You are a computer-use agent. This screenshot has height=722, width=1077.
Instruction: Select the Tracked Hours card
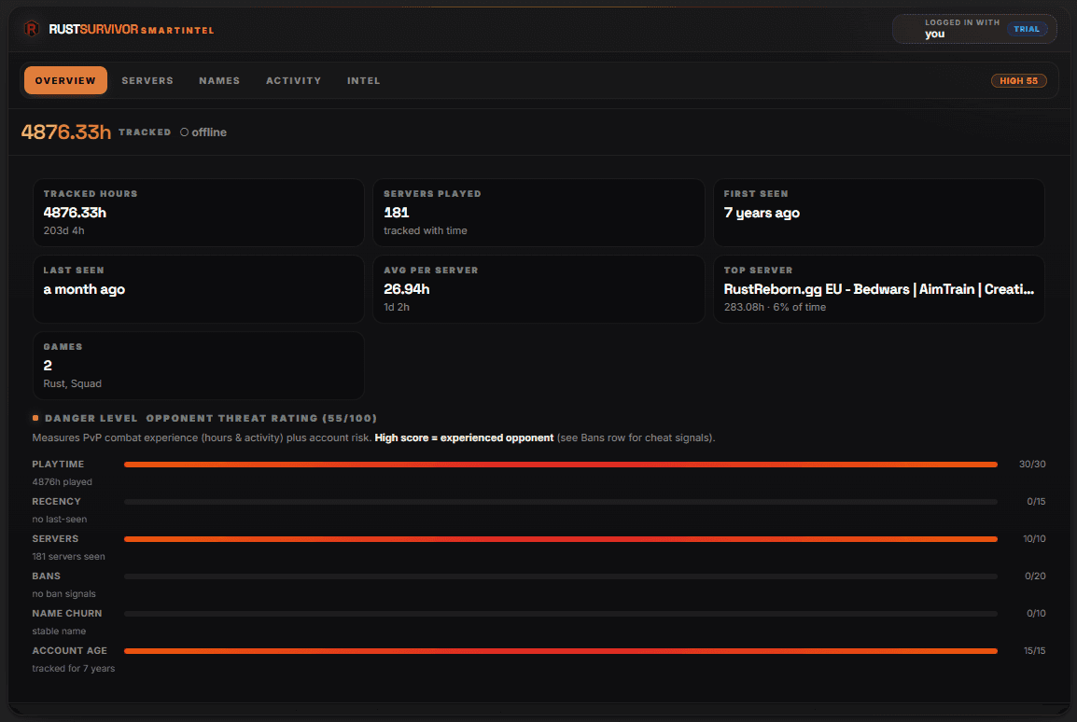199,213
